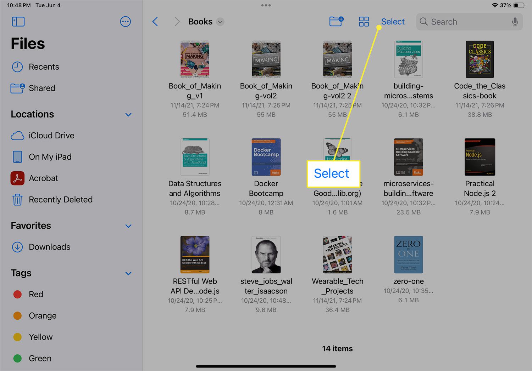
Task: Collapse the Locations section
Action: point(128,115)
